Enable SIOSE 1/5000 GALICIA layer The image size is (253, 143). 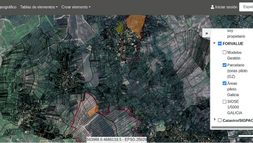pyautogui.click(x=224, y=102)
